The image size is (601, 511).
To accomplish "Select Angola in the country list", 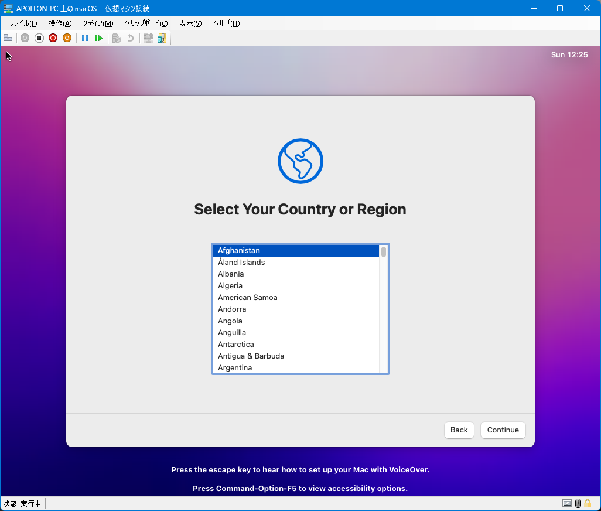I will [x=296, y=321].
